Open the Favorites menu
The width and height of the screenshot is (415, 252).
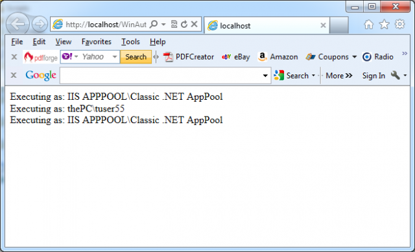click(x=97, y=41)
